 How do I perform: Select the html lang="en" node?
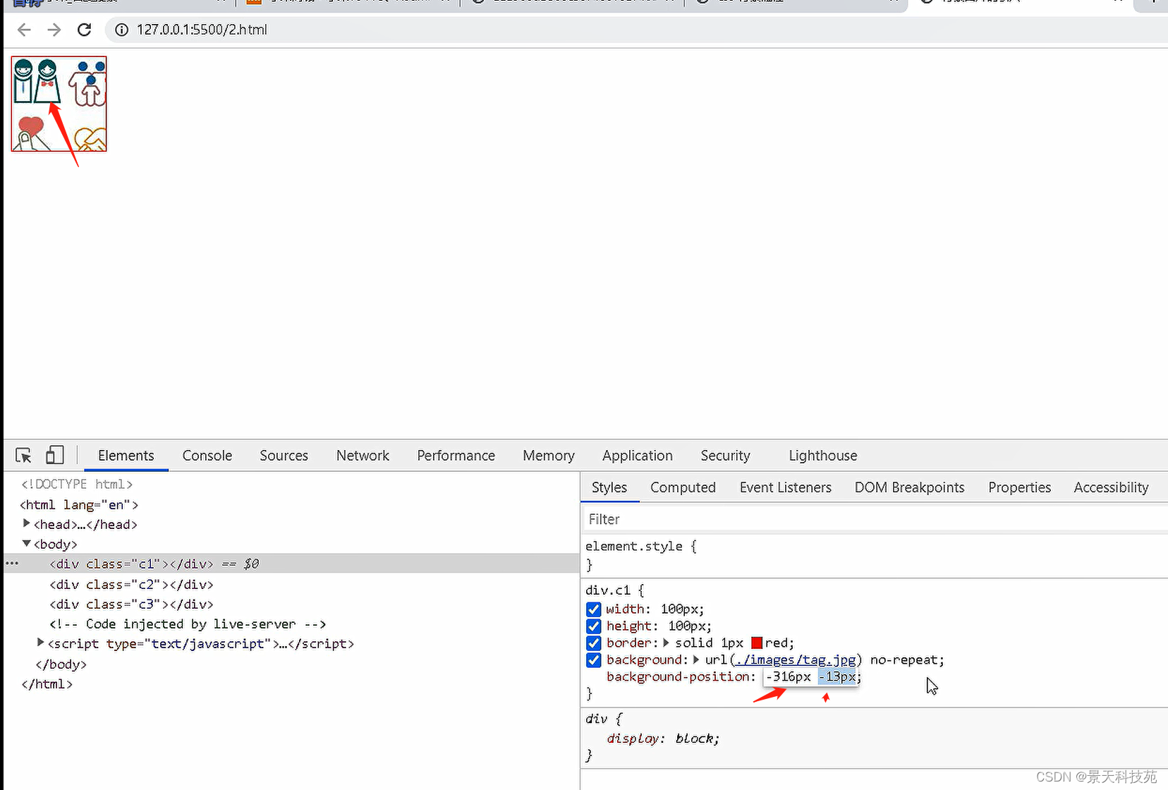pyautogui.click(x=79, y=505)
